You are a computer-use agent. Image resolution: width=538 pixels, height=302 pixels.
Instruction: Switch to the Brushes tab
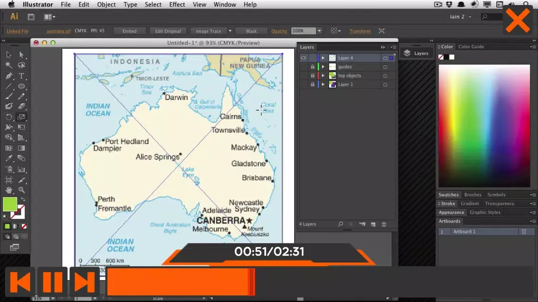(x=473, y=195)
